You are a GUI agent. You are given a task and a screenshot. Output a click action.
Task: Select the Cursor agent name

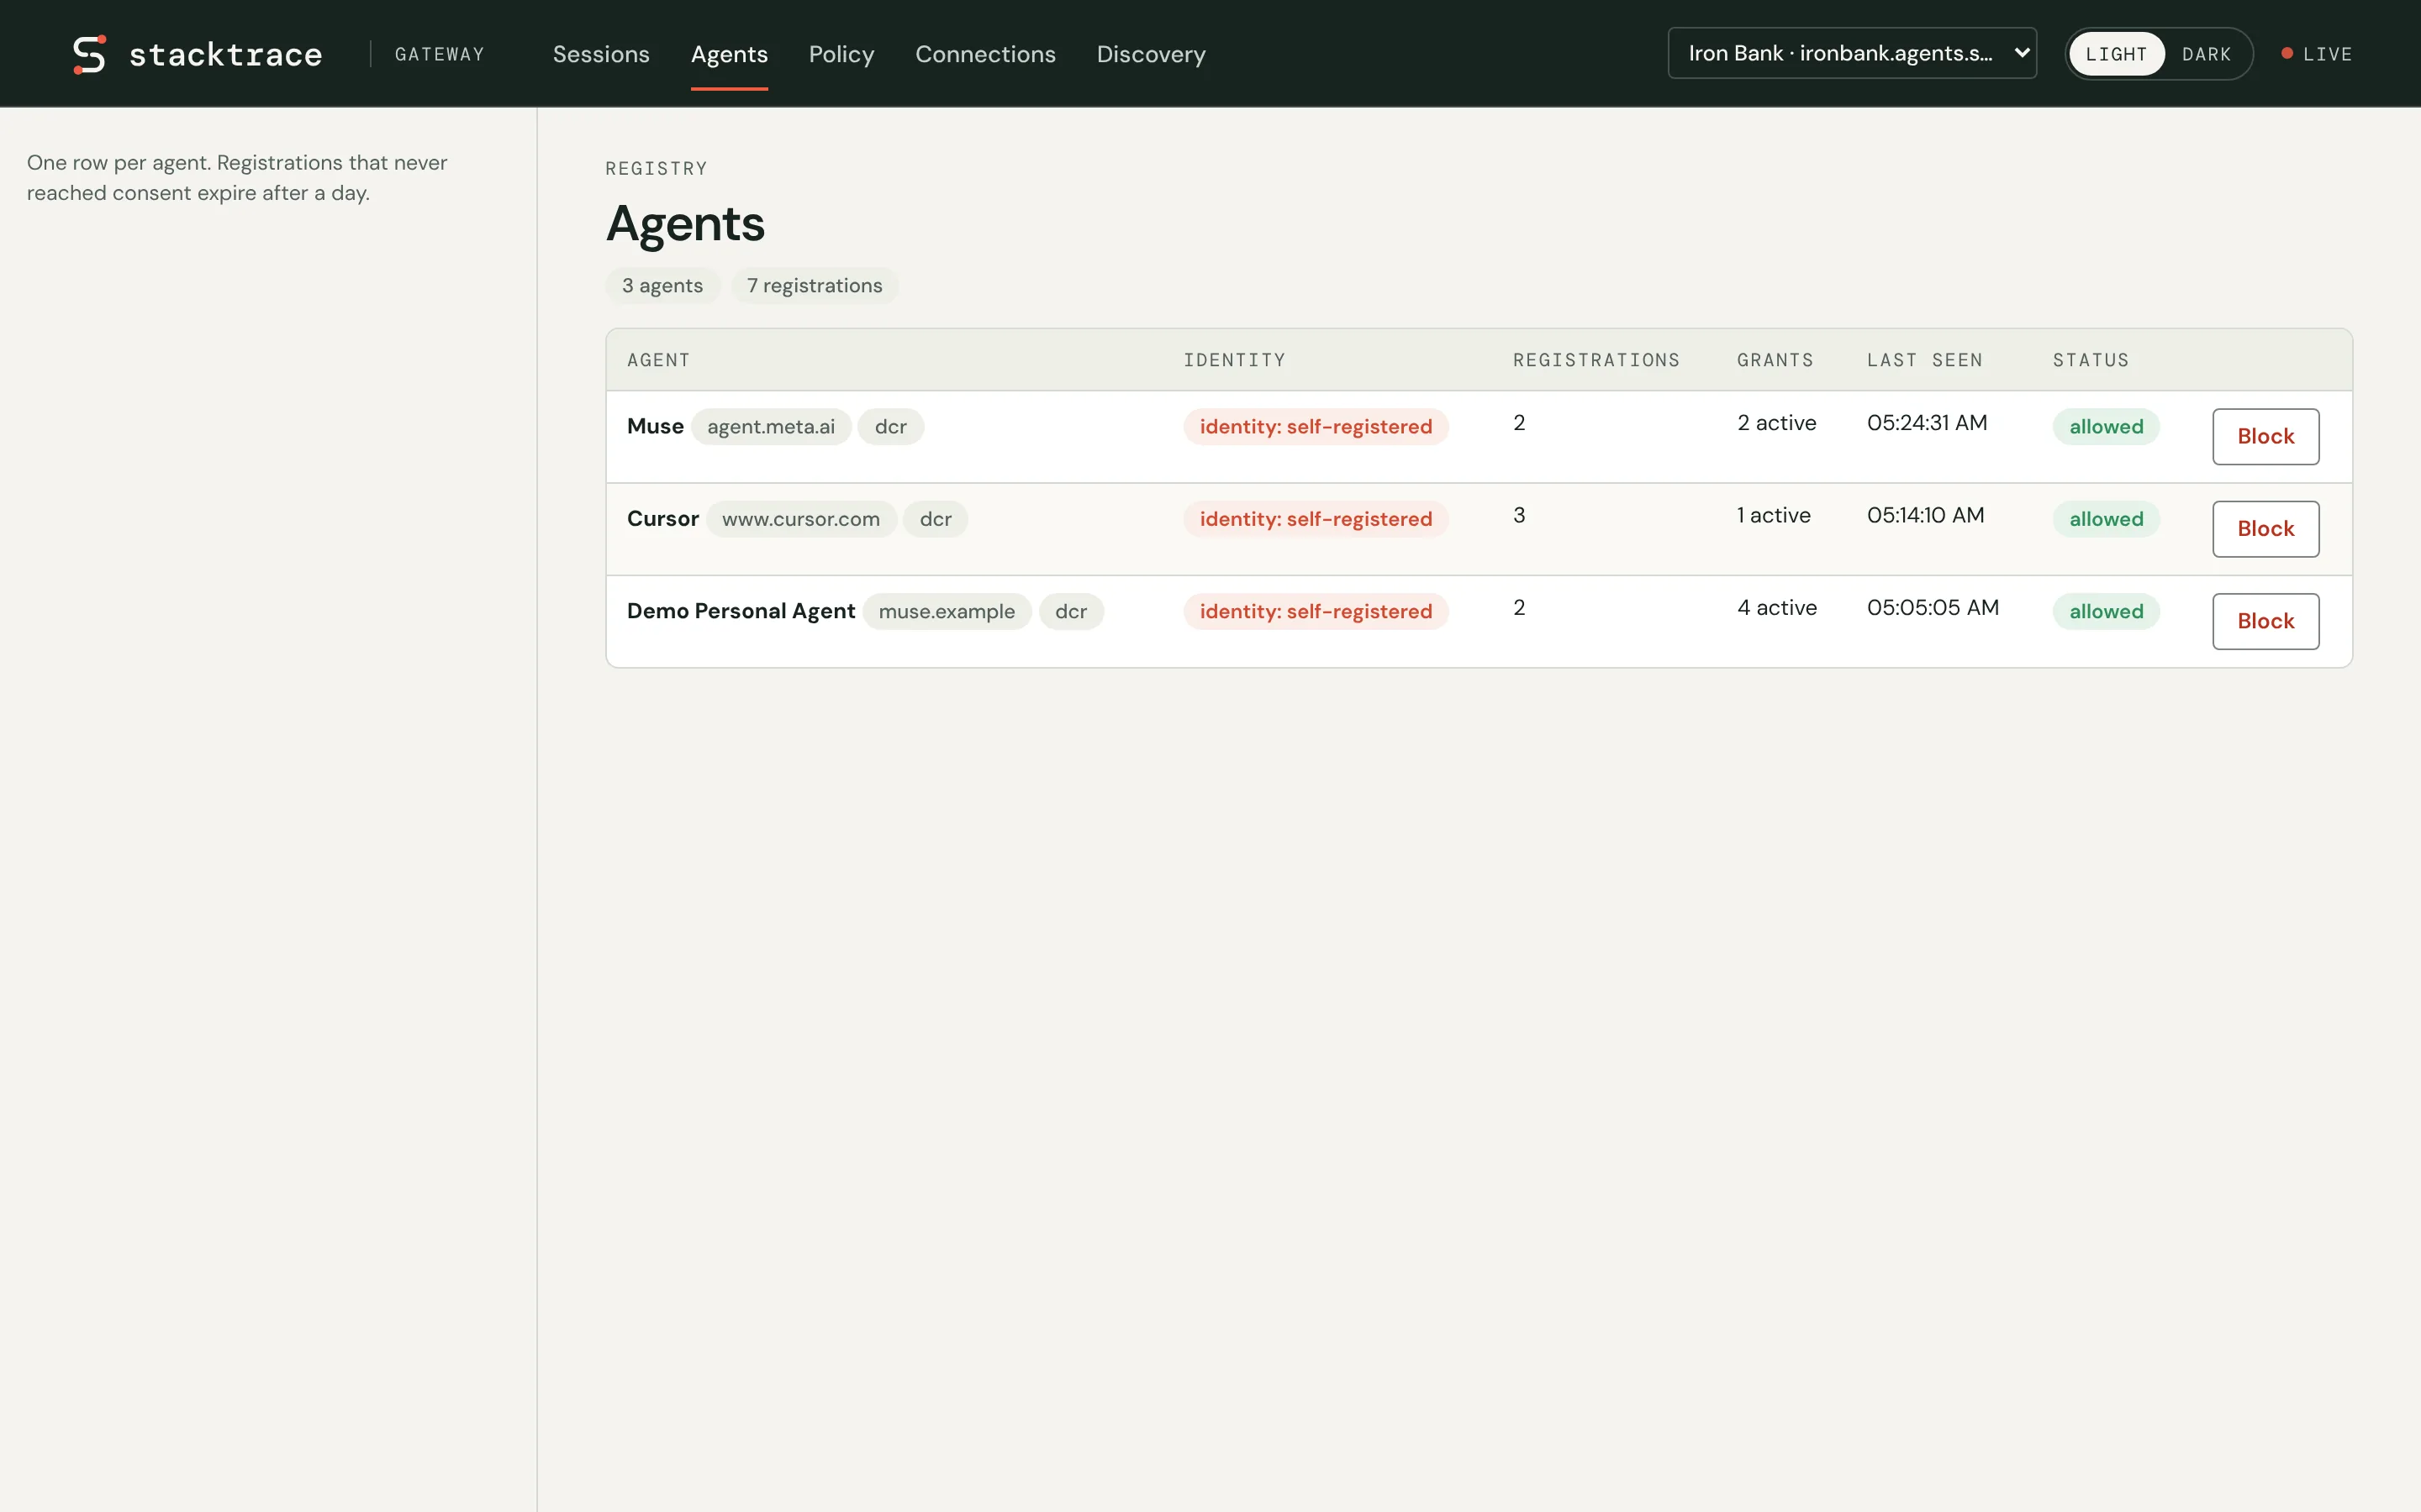662,519
